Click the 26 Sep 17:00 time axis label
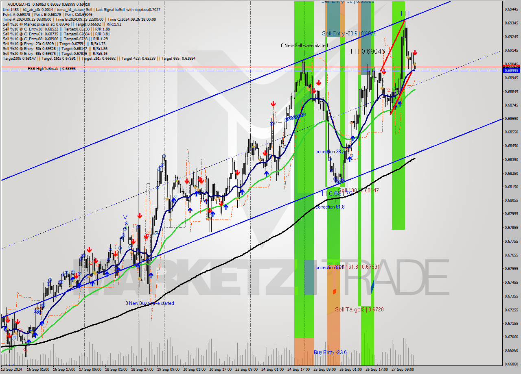This screenshot has width=521, height=374. pos(377,370)
